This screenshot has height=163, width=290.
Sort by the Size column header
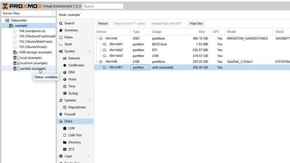[x=198, y=32]
